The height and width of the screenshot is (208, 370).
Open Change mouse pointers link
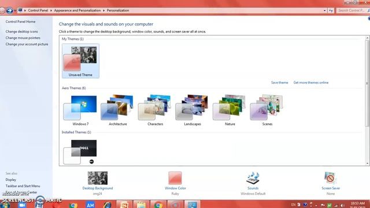click(23, 38)
